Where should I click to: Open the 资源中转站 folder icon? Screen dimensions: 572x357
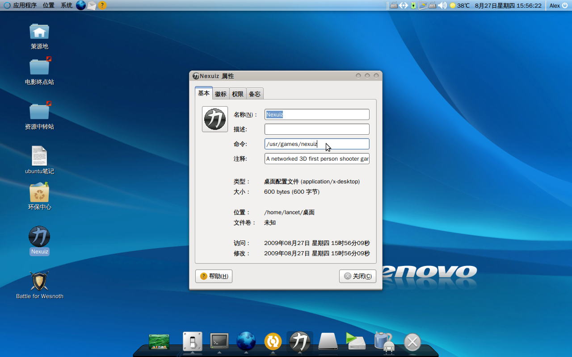[x=39, y=112]
